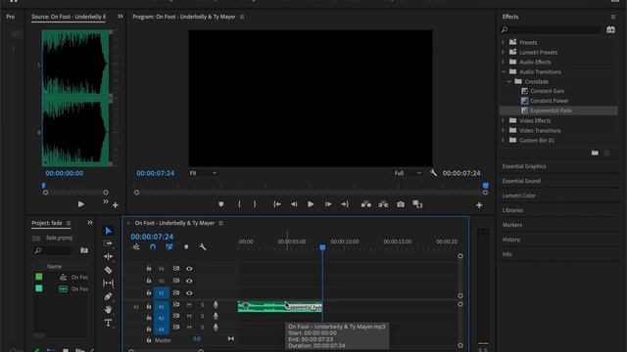Go to Out point in Program monitor

345,204
